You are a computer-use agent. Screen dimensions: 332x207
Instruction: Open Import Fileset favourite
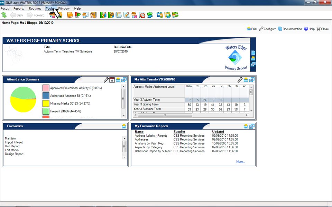14,142
